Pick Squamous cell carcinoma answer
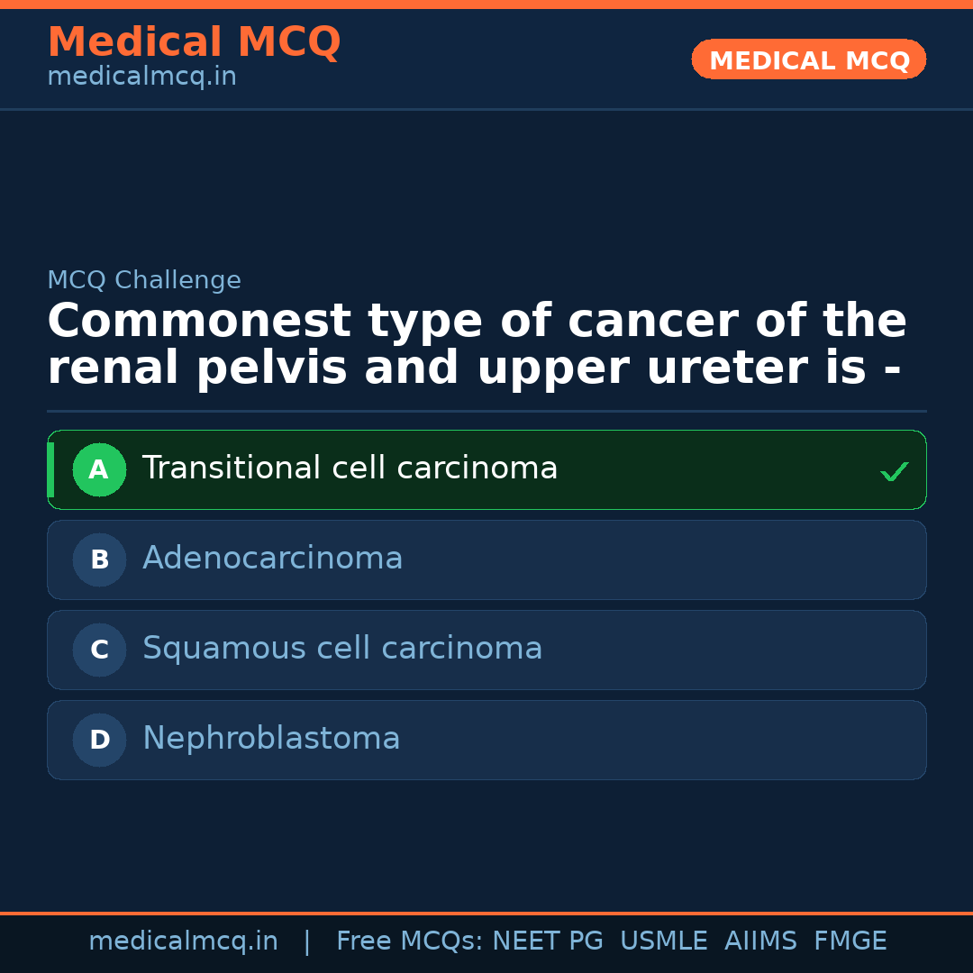This screenshot has height=973, width=973. point(342,649)
